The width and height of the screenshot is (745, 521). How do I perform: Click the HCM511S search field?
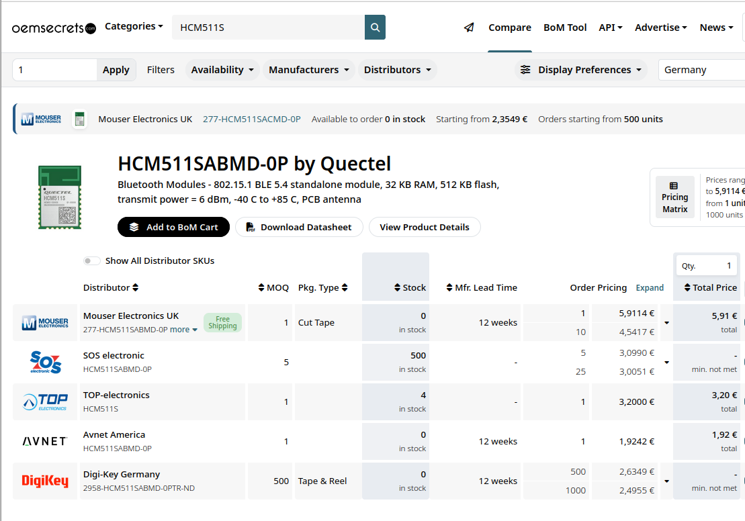(x=269, y=27)
